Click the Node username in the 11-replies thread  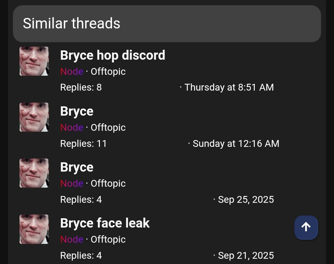(72, 127)
